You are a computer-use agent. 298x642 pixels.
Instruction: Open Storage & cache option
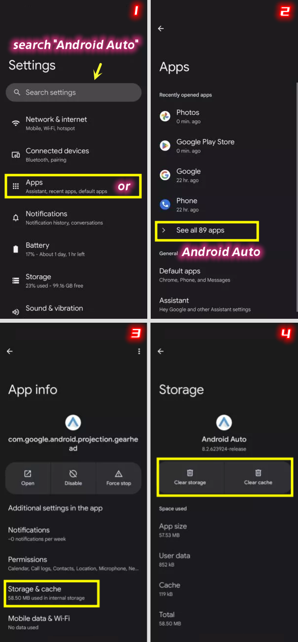53,593
